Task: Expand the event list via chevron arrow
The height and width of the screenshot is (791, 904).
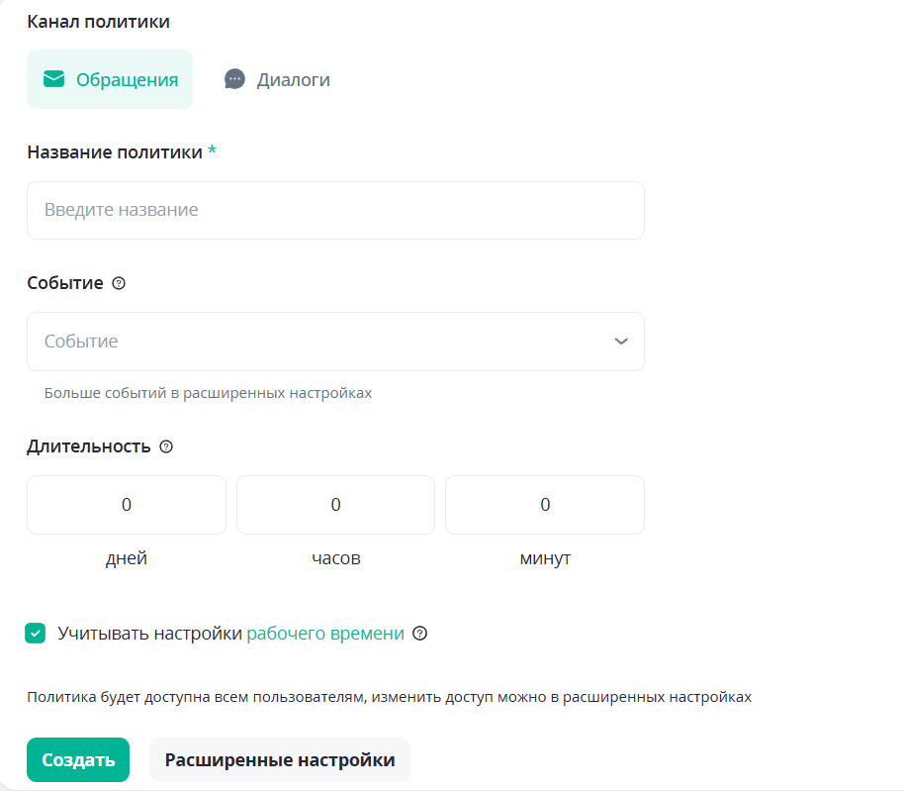Action: (621, 342)
